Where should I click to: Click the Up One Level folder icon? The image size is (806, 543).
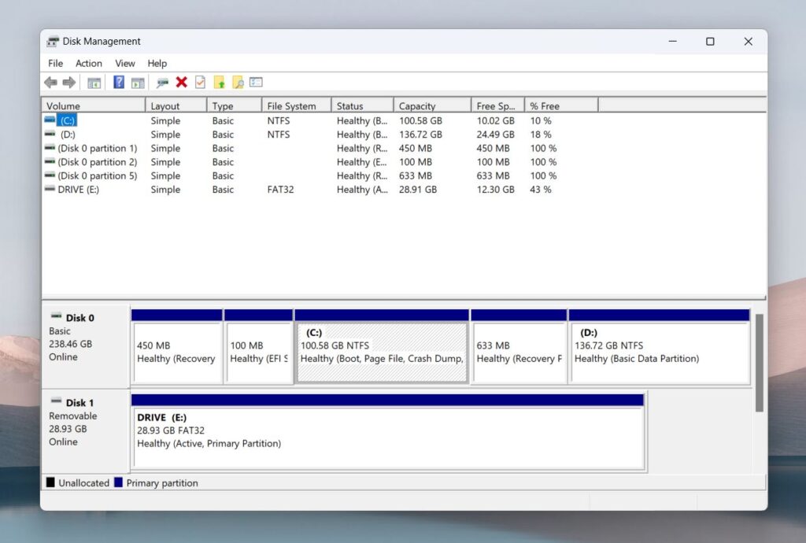(221, 82)
